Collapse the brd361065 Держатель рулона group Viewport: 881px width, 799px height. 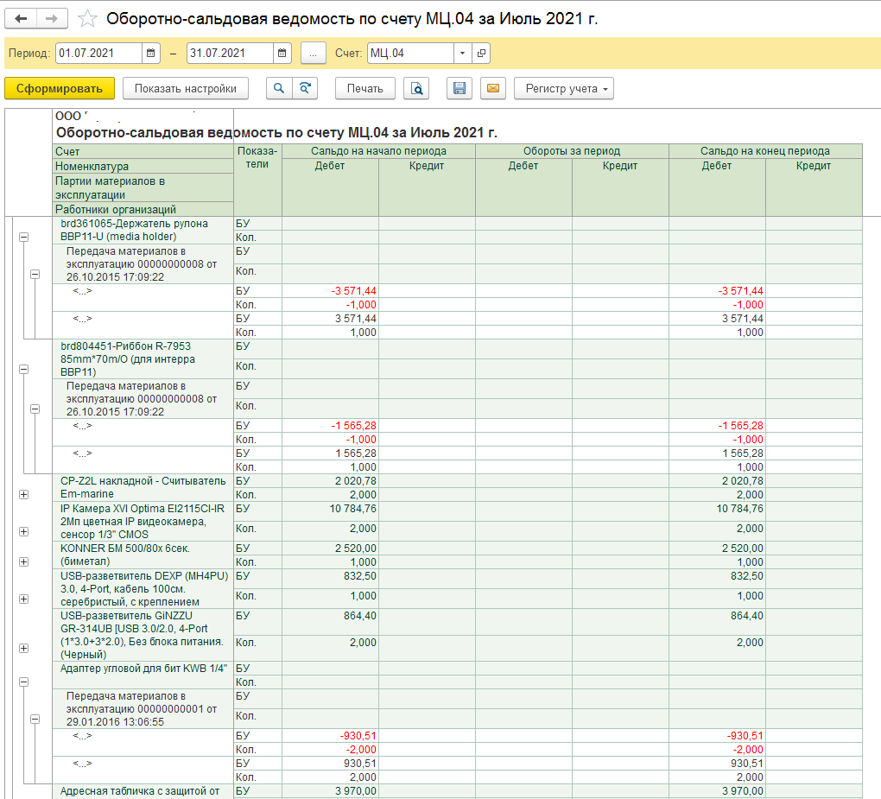point(23,236)
